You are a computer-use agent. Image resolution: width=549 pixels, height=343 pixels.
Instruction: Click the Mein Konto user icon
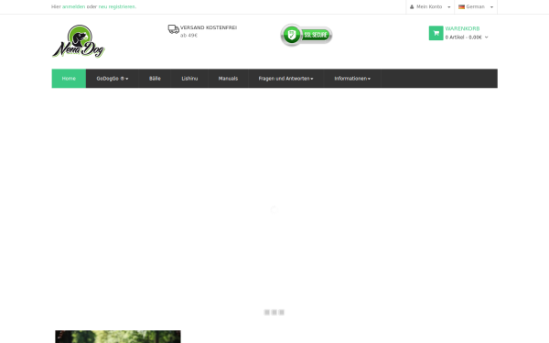click(x=412, y=7)
